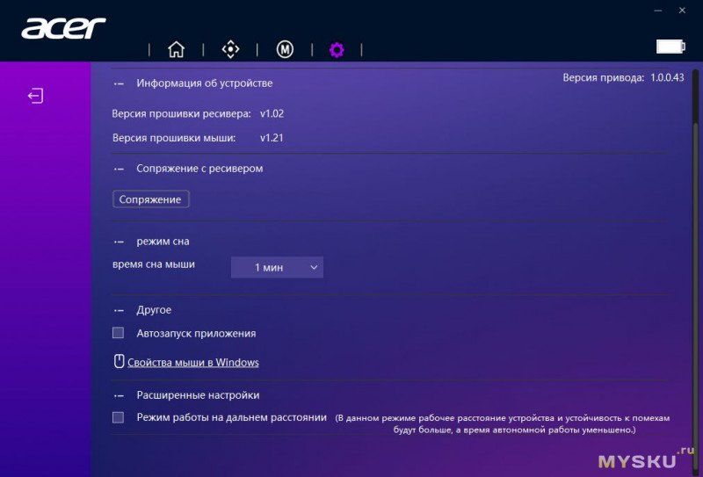The width and height of the screenshot is (703, 477).
Task: Toggle Режим работы на дальнем расстоянии checkbox
Action: [x=118, y=417]
